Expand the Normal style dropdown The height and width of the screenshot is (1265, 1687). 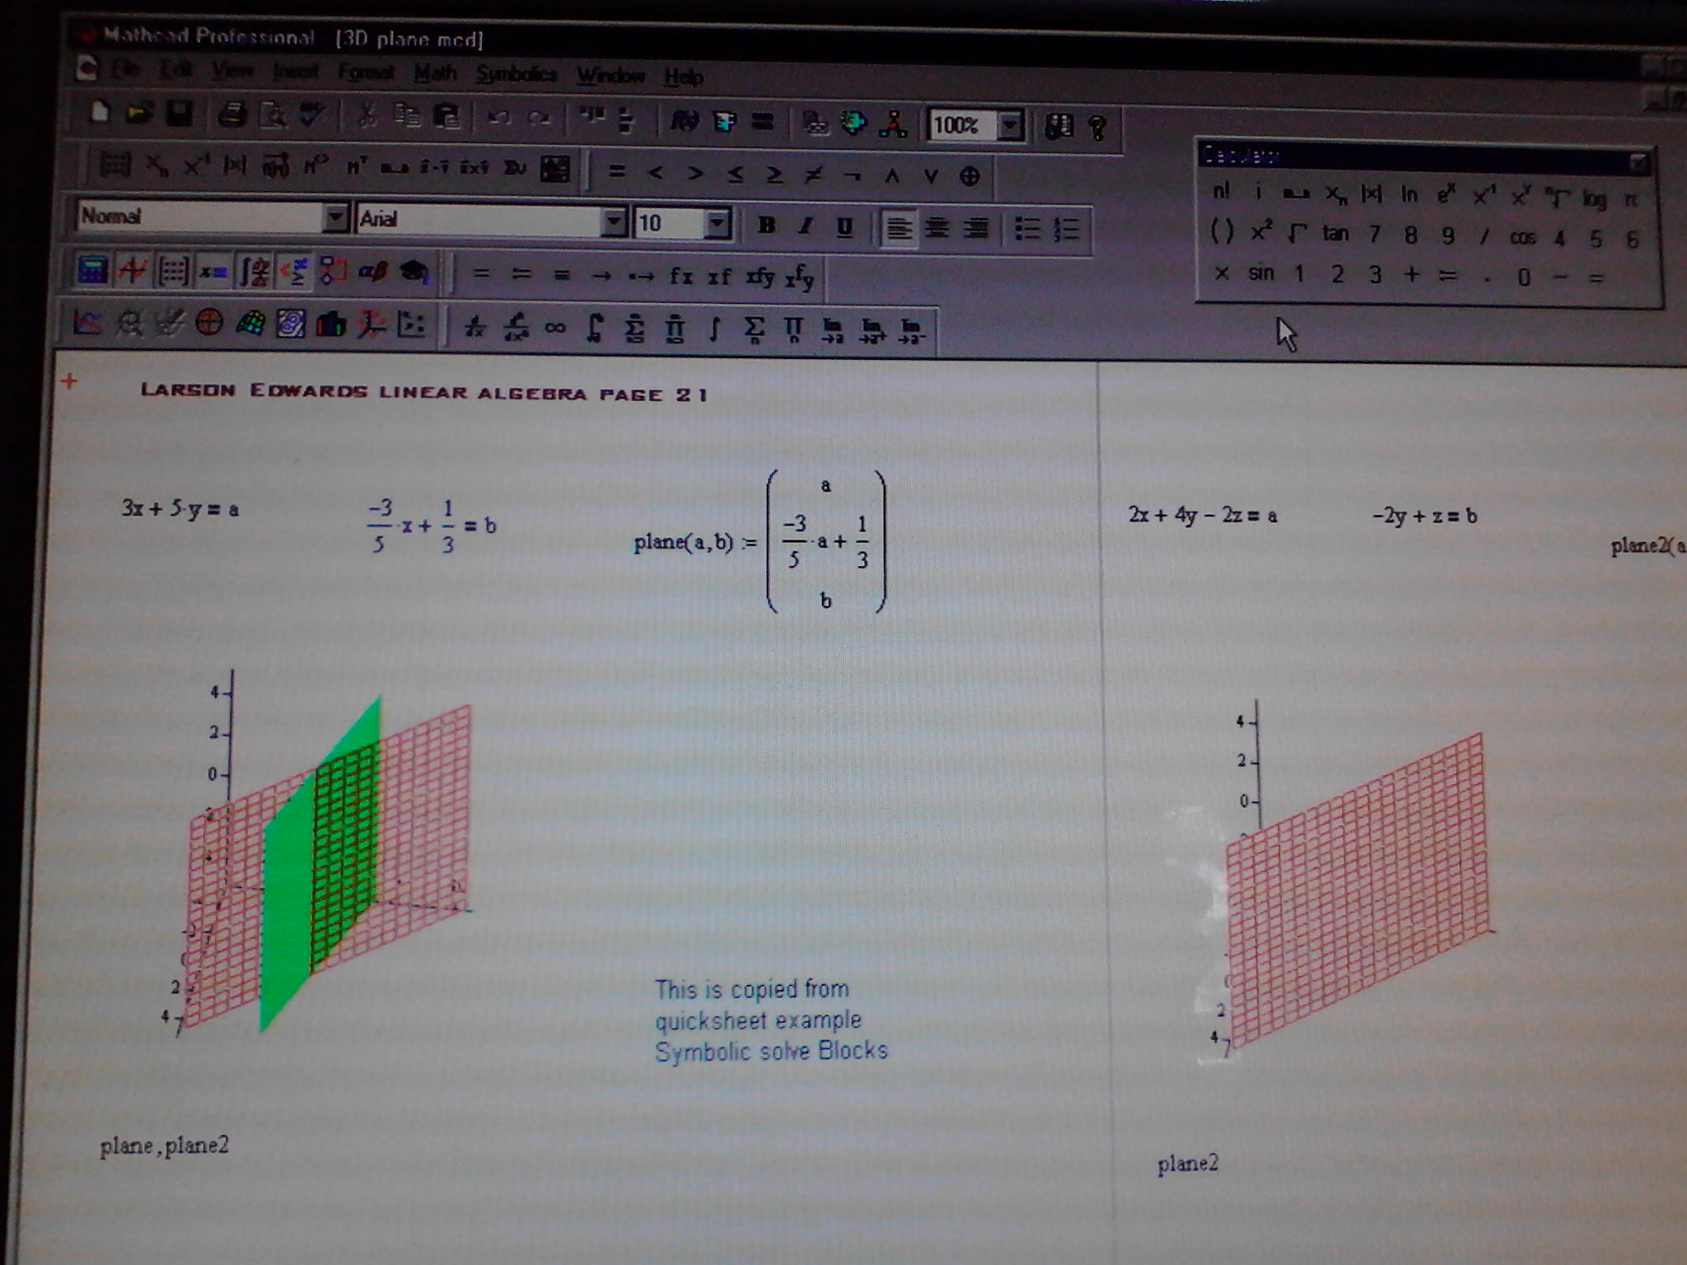334,217
